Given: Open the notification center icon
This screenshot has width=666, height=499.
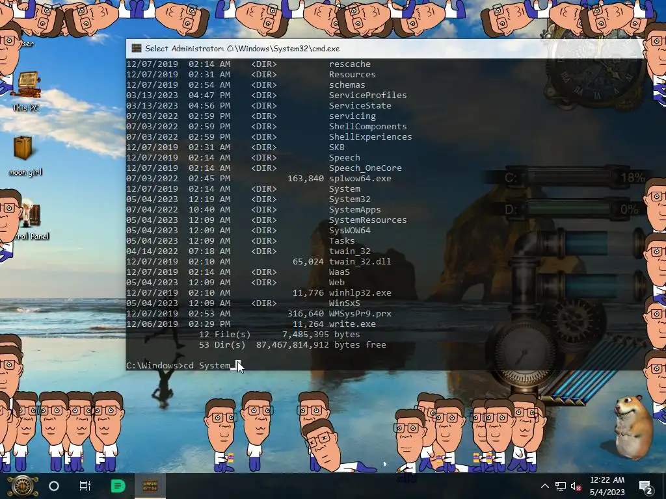Looking at the screenshot, I should pos(646,487).
